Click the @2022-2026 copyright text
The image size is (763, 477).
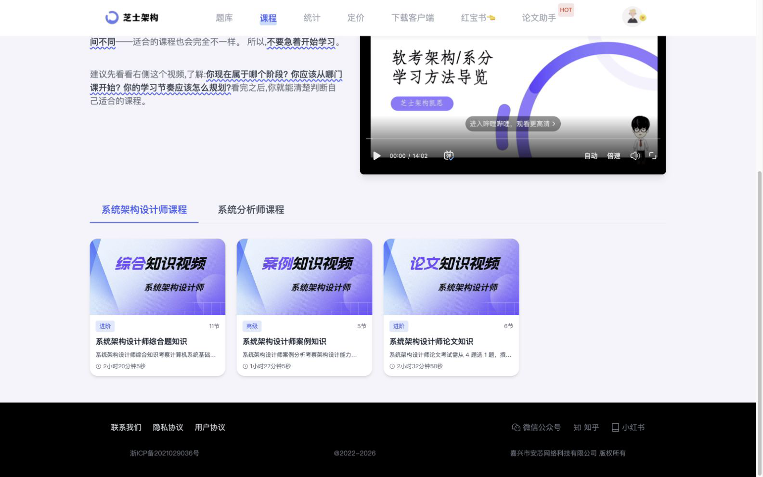click(355, 453)
